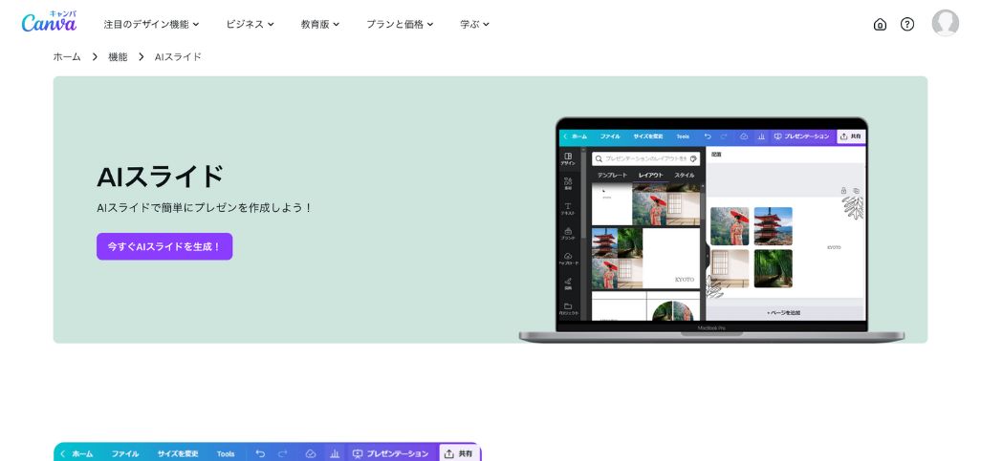Screen dimensions: 981x461
Task: Select the ブランド sidebar icon
Action: click(568, 234)
